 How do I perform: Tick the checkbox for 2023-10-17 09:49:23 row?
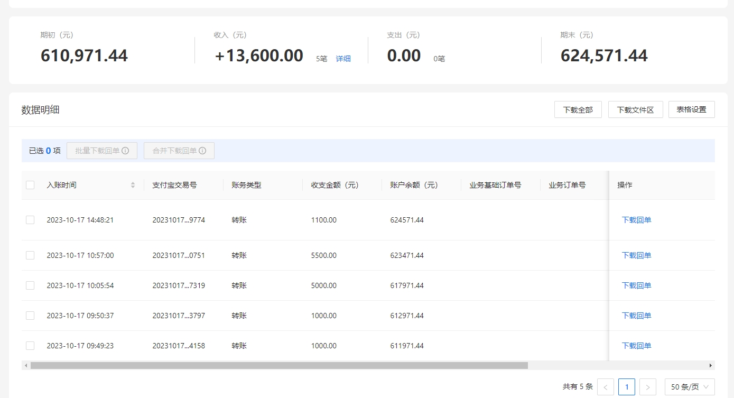tap(30, 346)
